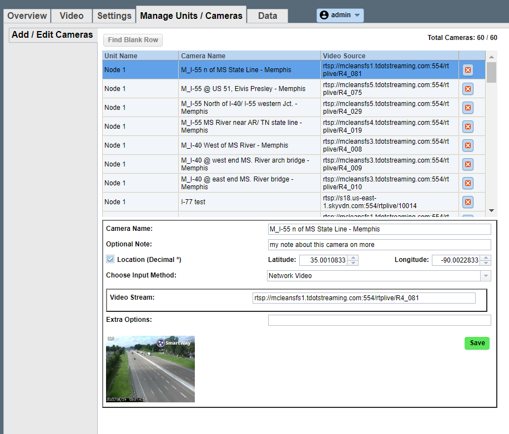The image size is (509, 434).
Task: Click the scroll up arrow of camera list
Action: click(x=491, y=57)
